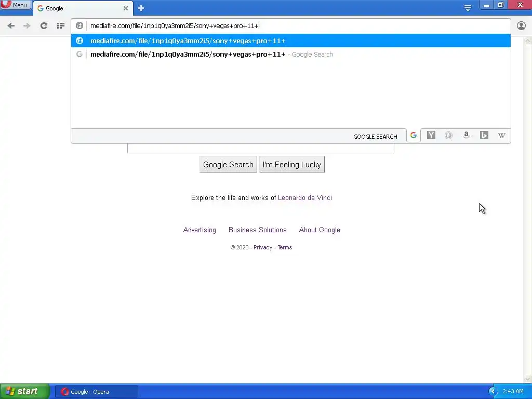Open the tab menu stack icon
This screenshot has height=399, width=532.
[x=468, y=8]
